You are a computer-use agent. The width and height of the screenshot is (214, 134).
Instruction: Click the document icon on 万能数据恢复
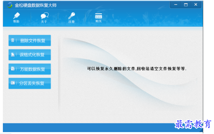13,69
